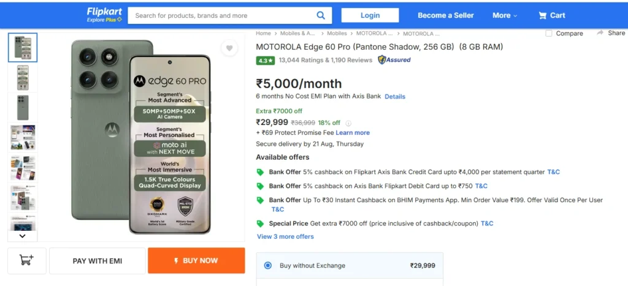Image resolution: width=628 pixels, height=286 pixels.
Task: Select Buy without Exchange radio option
Action: pos(267,265)
